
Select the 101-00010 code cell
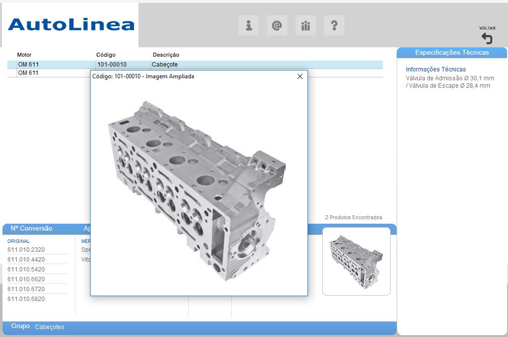(112, 65)
